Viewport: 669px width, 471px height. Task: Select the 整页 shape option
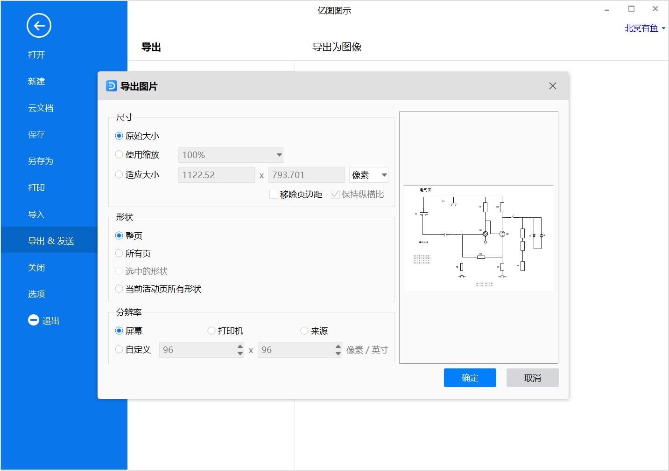tap(119, 235)
